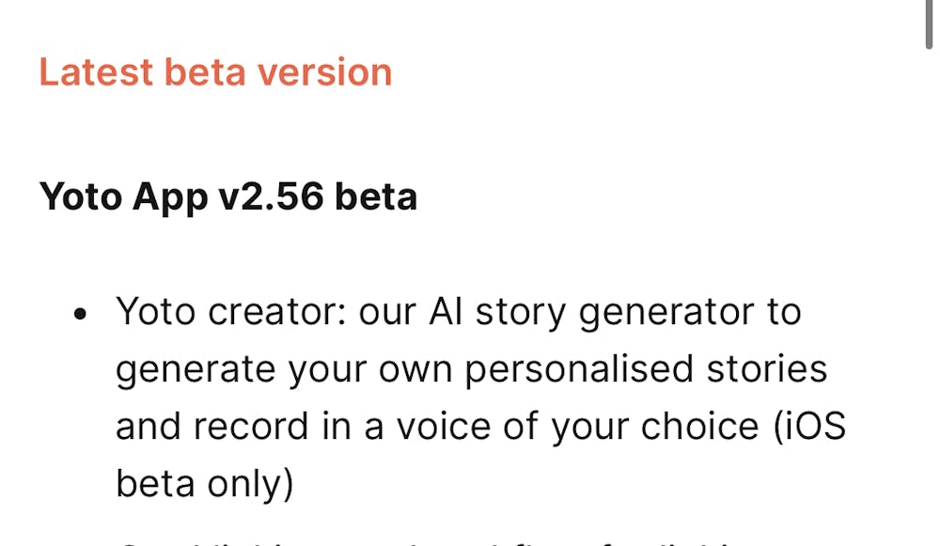Click the "beta only)" text
The height and width of the screenshot is (546, 940).
[205, 484]
